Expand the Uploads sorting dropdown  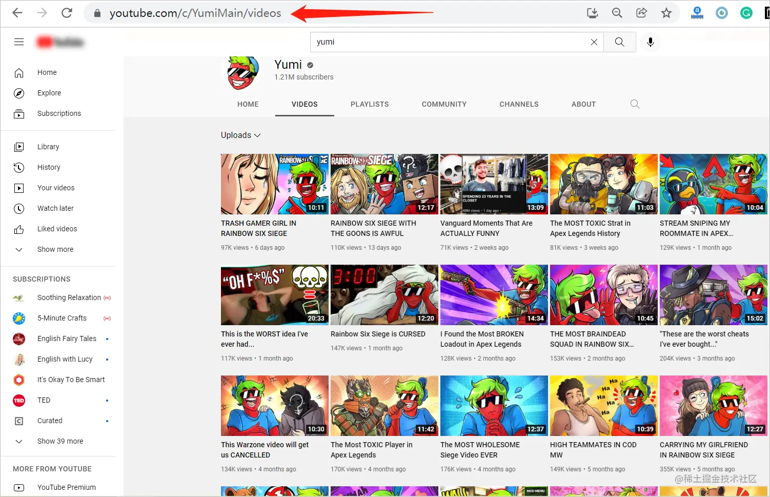240,135
